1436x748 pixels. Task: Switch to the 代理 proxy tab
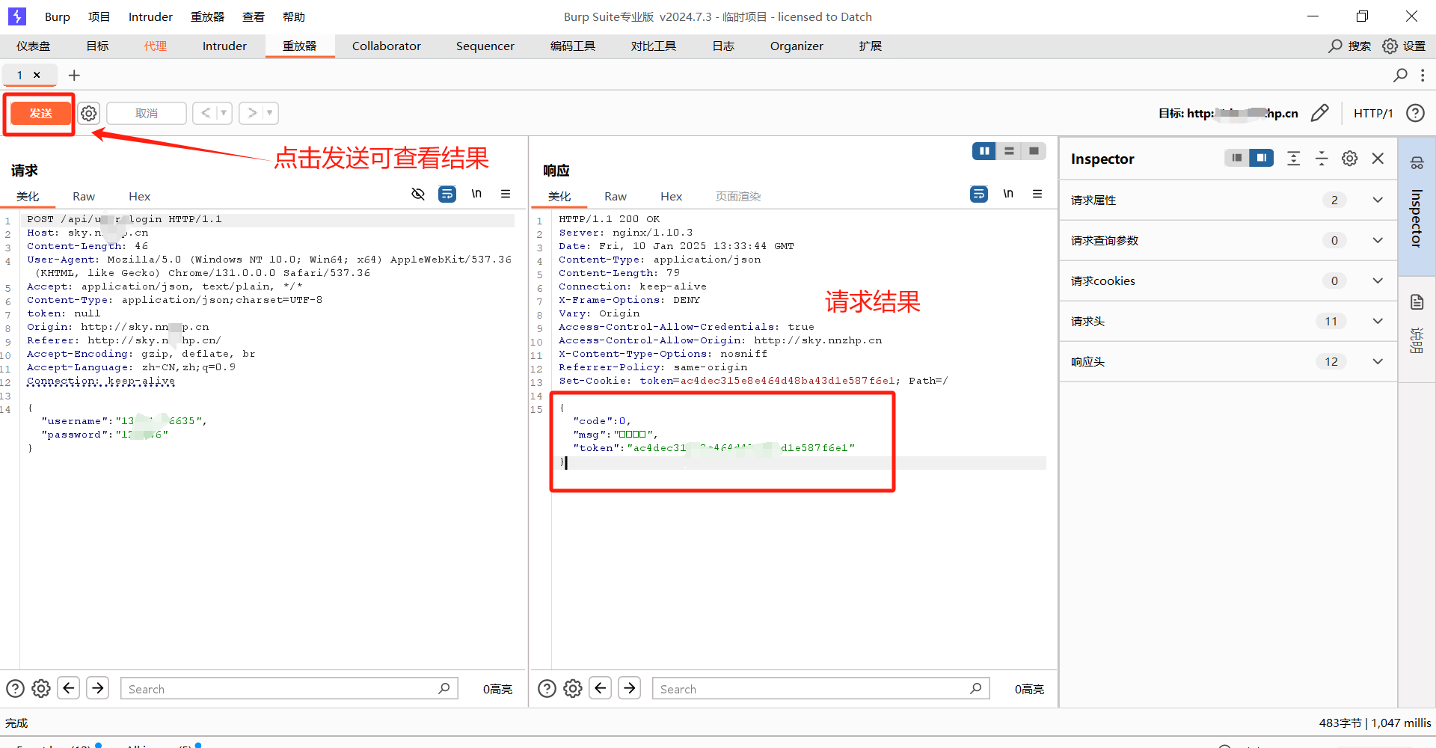pyautogui.click(x=156, y=46)
